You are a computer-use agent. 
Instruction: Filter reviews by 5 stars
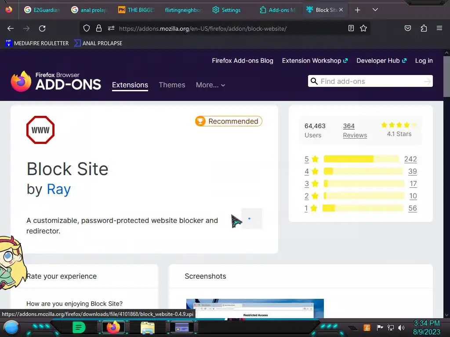click(312, 159)
